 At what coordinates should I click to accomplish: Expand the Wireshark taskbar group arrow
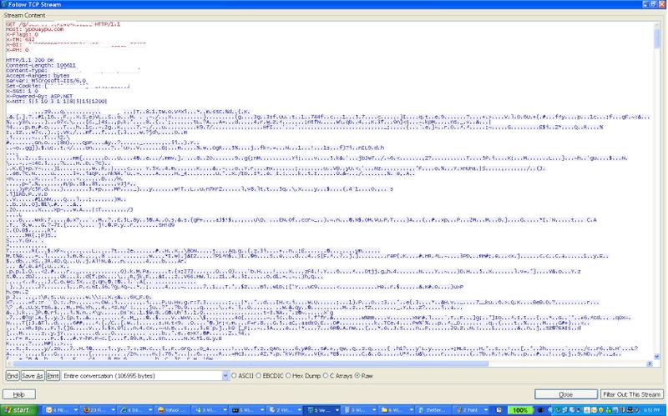coord(337,410)
